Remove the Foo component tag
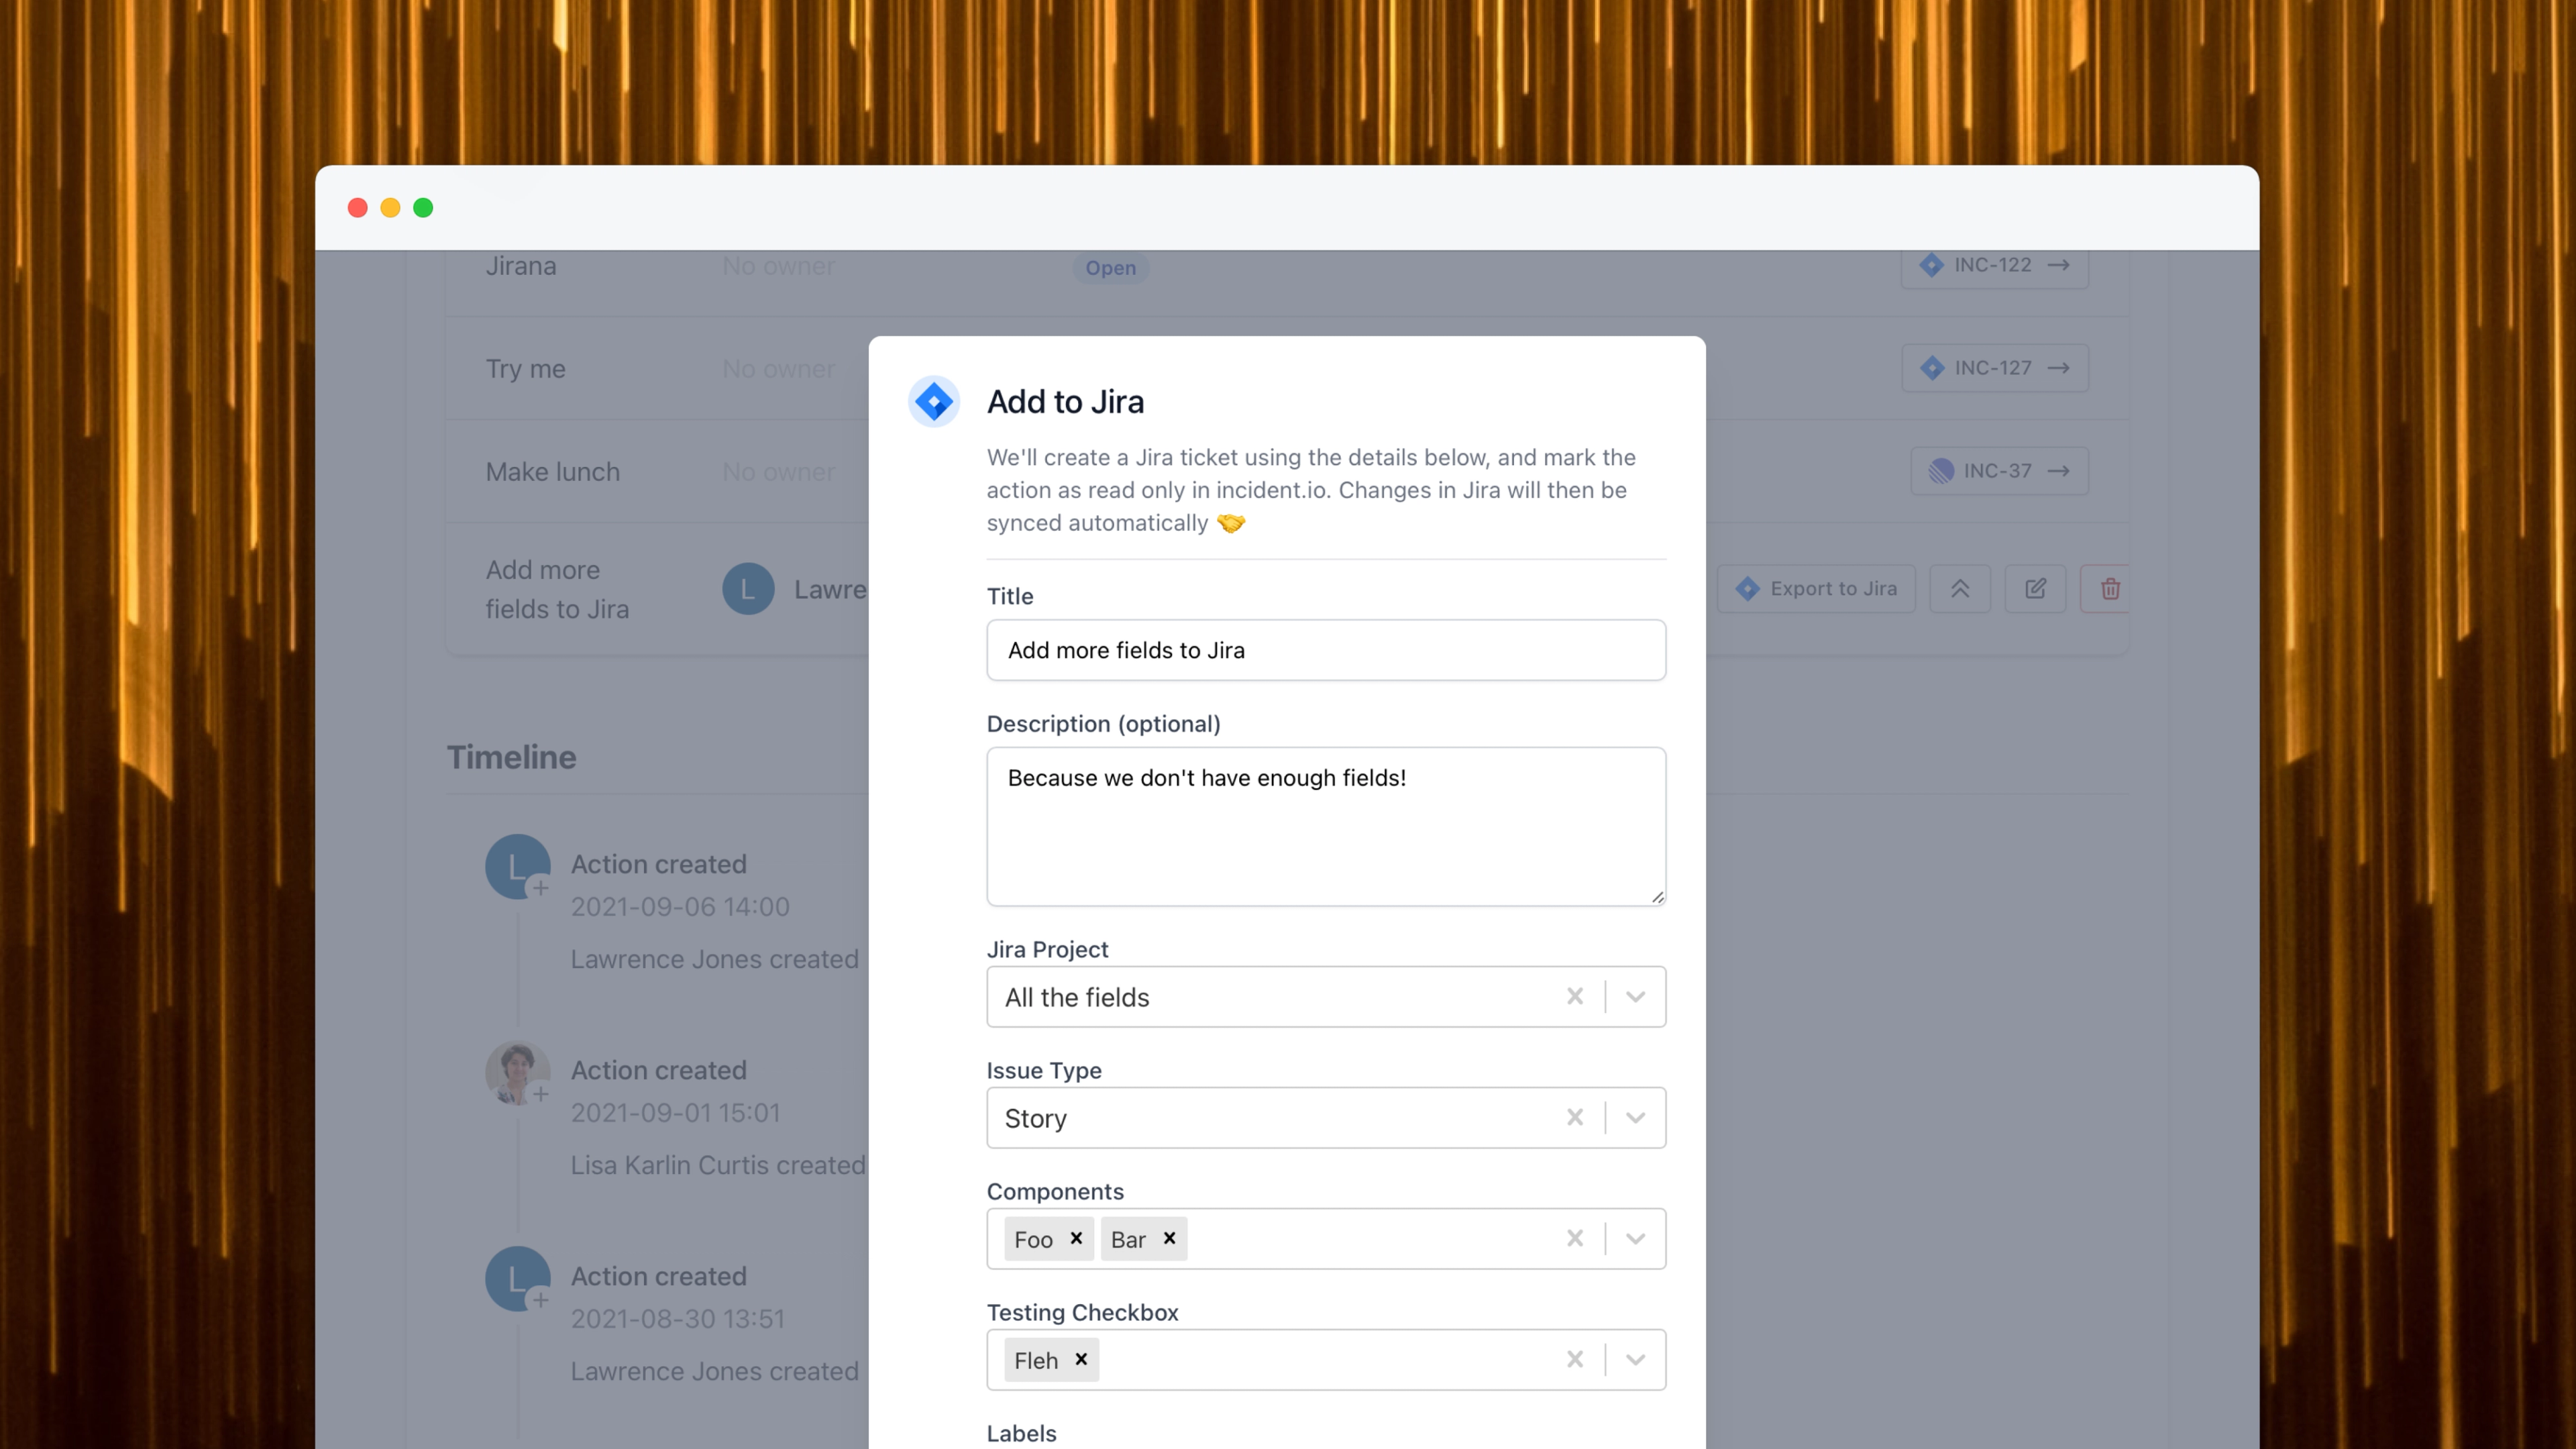The image size is (2576, 1449). point(1076,1238)
